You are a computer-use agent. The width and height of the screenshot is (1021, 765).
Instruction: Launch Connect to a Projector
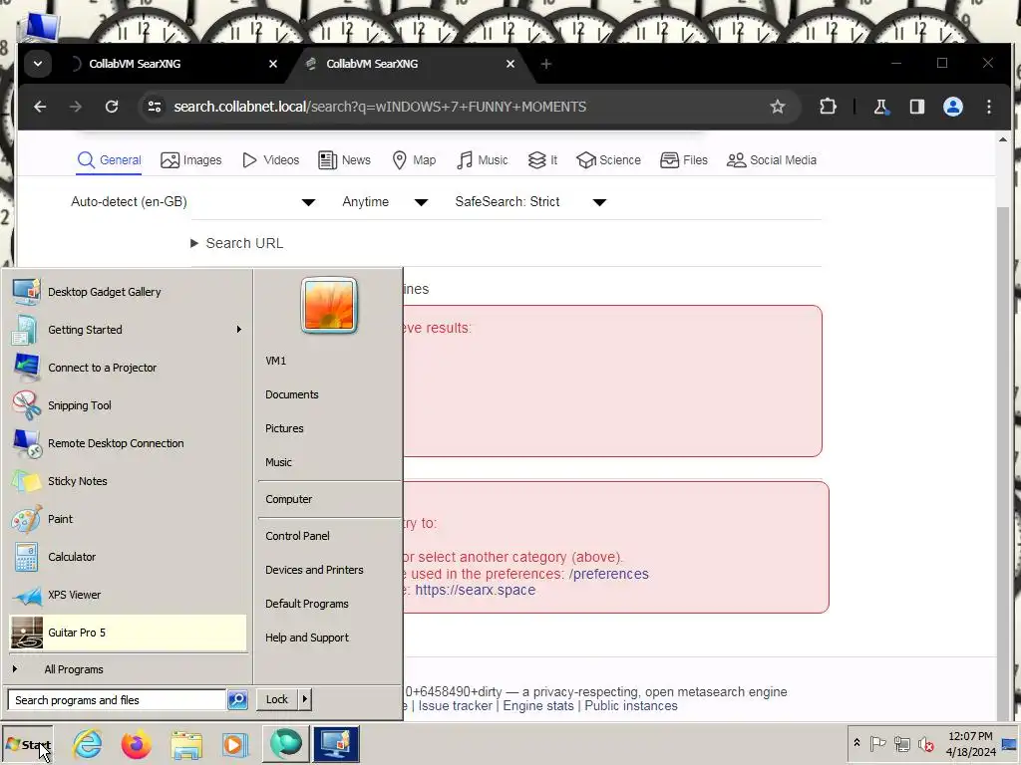(x=129, y=368)
